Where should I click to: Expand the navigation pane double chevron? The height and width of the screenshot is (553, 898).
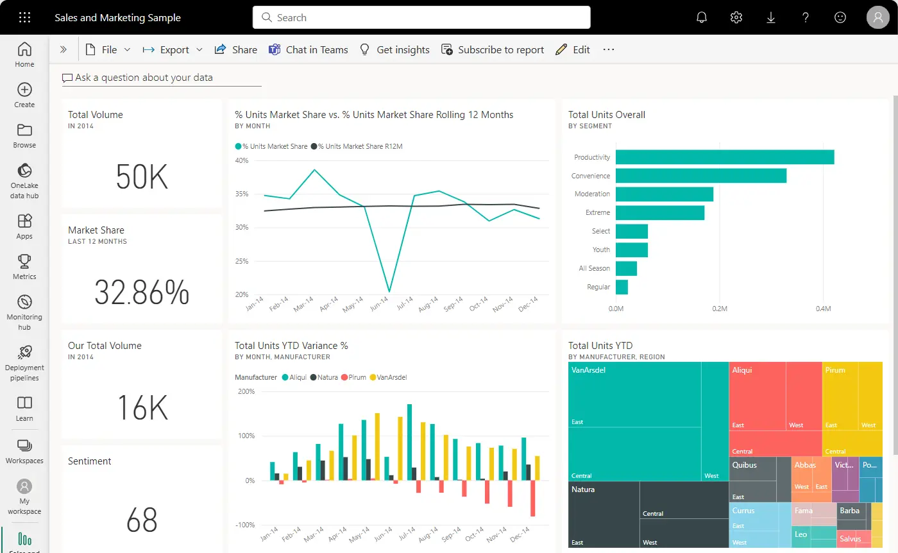[x=64, y=49]
